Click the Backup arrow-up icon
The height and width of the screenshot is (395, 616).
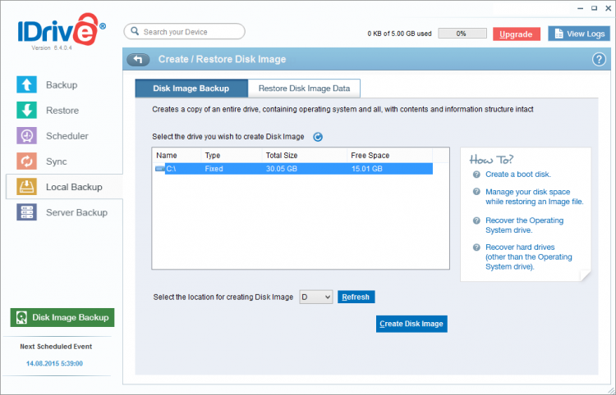27,84
